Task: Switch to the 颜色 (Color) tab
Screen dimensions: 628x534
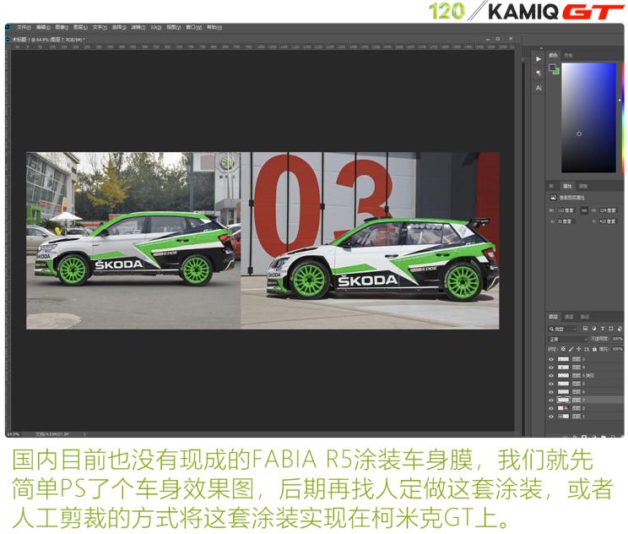Action: tap(553, 55)
